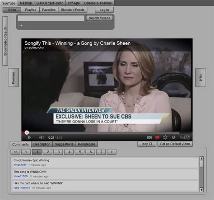Select comments page 3
This screenshot has height=200, width=214.
click(x=58, y=152)
